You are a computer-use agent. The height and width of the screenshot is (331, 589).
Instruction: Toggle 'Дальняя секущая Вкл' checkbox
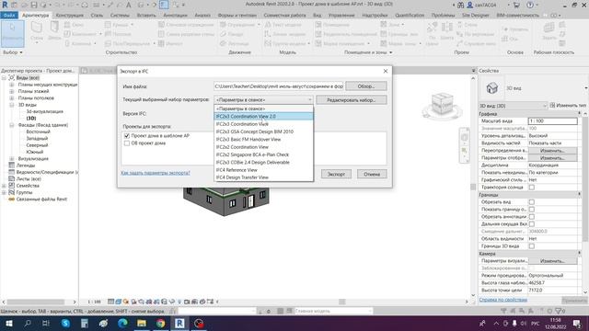coord(532,224)
